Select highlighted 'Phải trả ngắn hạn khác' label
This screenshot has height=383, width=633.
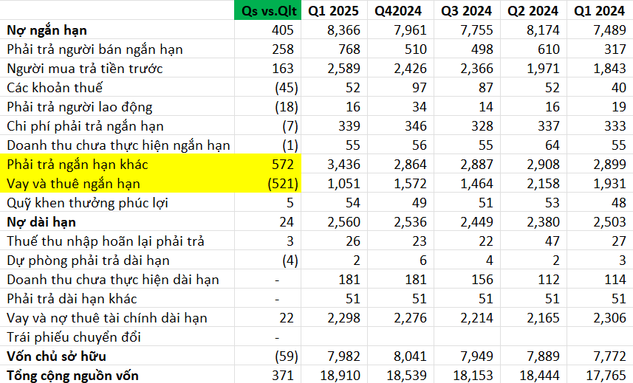click(78, 165)
